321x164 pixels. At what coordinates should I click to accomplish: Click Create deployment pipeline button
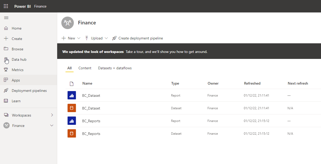pos(137,38)
